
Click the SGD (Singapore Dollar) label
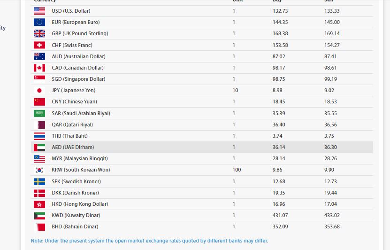click(x=78, y=79)
